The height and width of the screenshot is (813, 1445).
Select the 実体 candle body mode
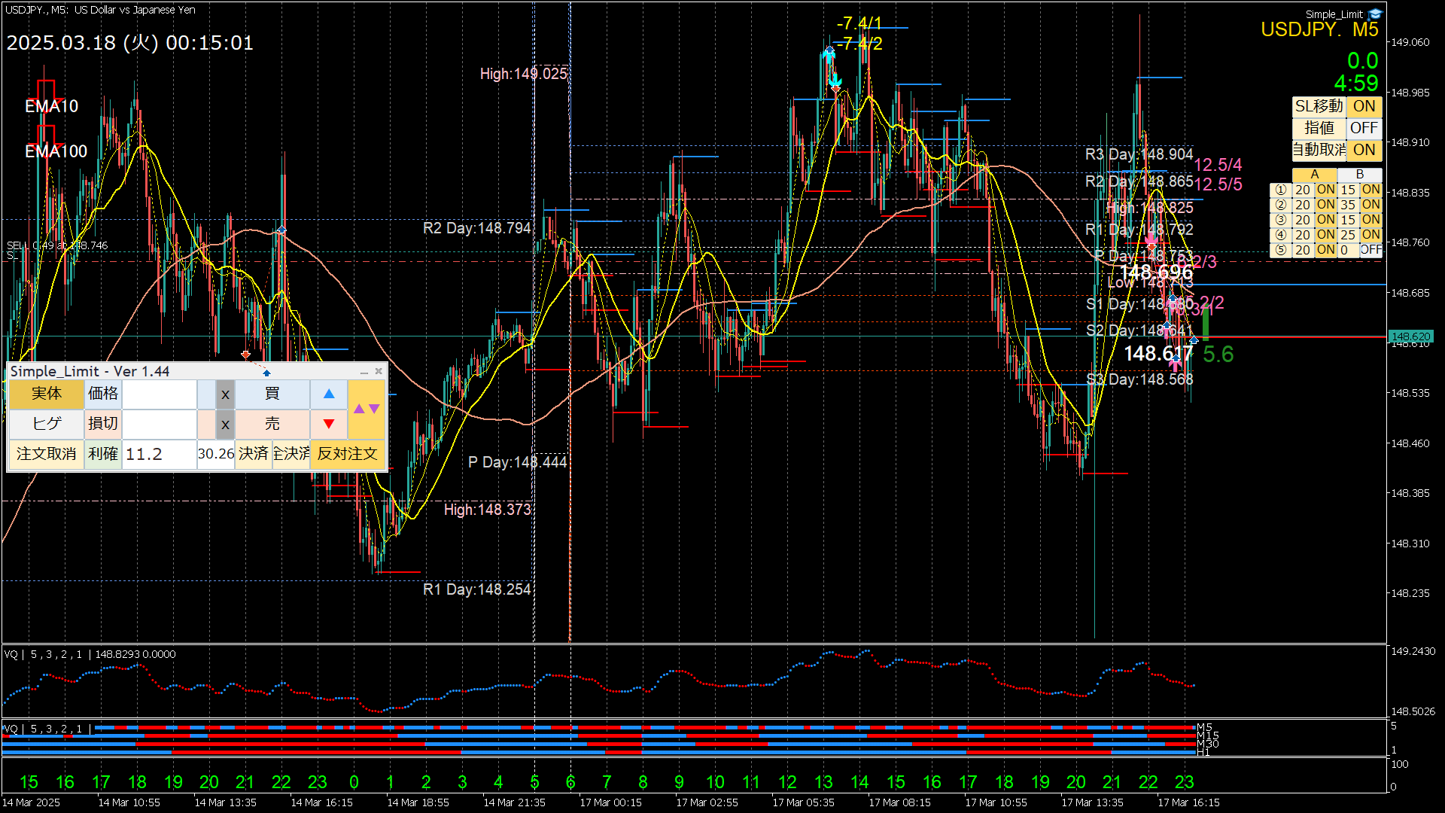click(46, 394)
